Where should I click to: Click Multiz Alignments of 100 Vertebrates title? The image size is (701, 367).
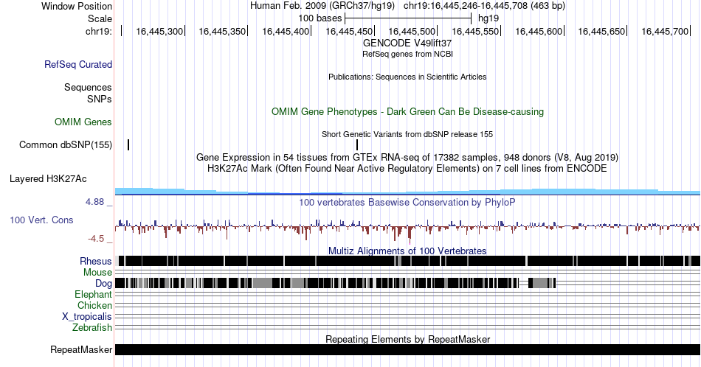407,251
